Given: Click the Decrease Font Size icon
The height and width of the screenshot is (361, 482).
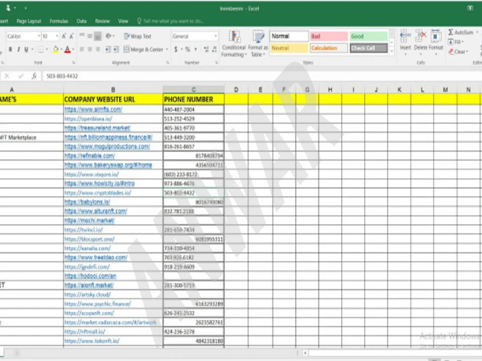Looking at the screenshot, I should point(71,36).
